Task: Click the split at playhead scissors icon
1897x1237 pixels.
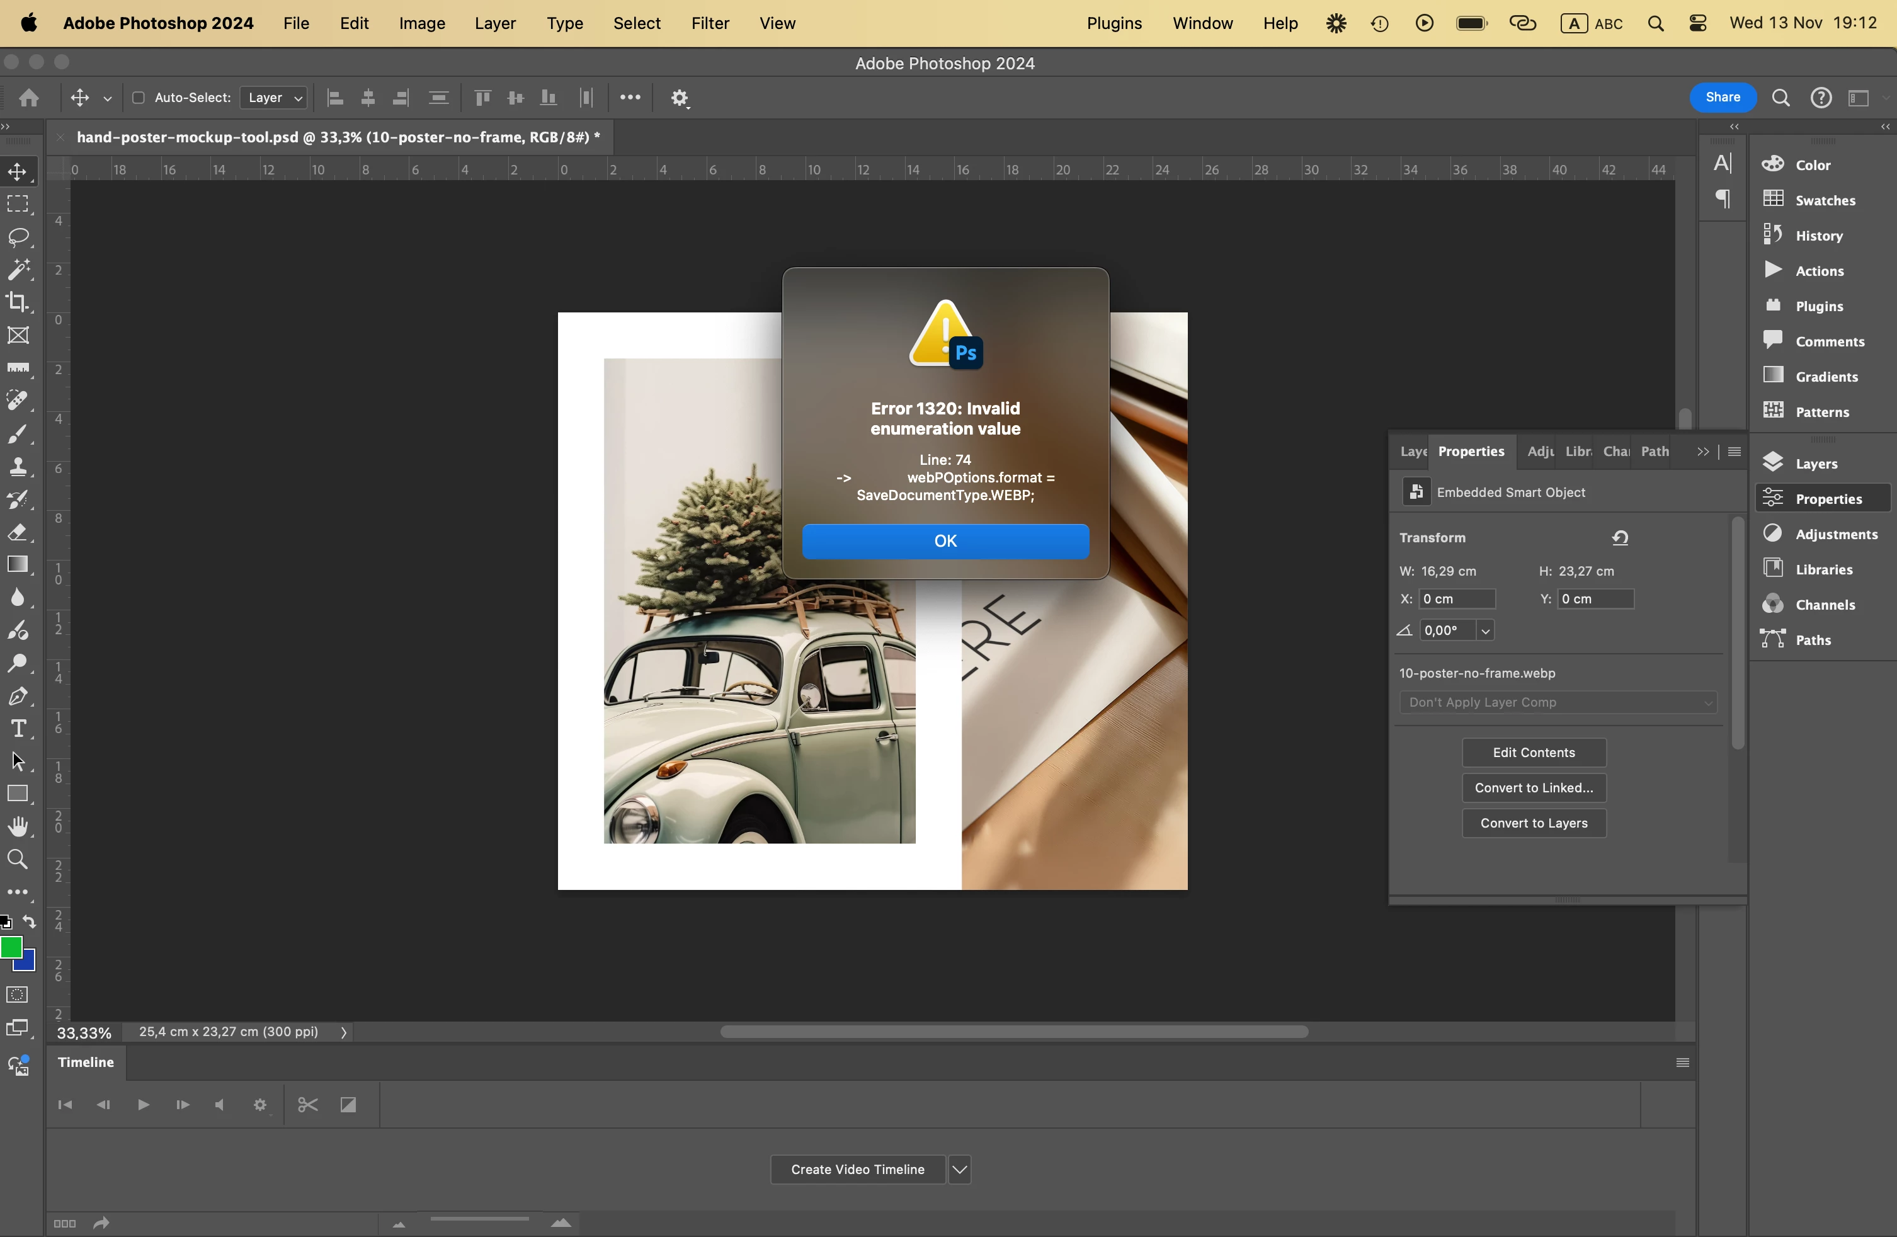Action: point(308,1105)
